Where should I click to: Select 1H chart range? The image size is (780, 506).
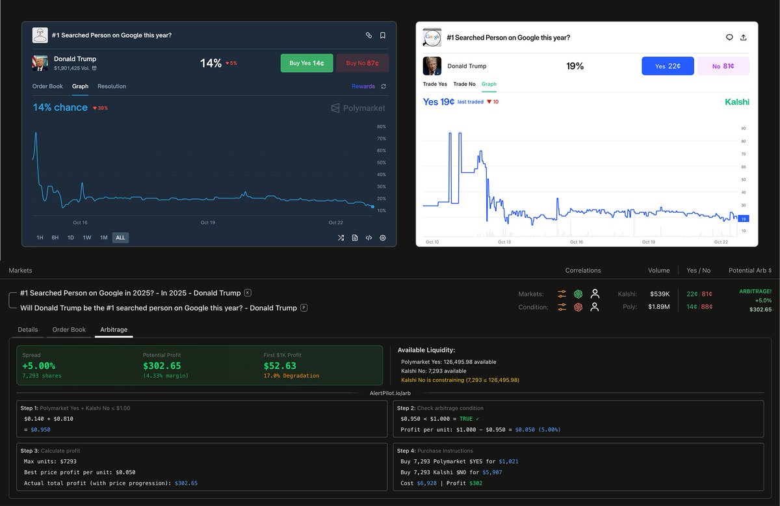click(x=40, y=238)
